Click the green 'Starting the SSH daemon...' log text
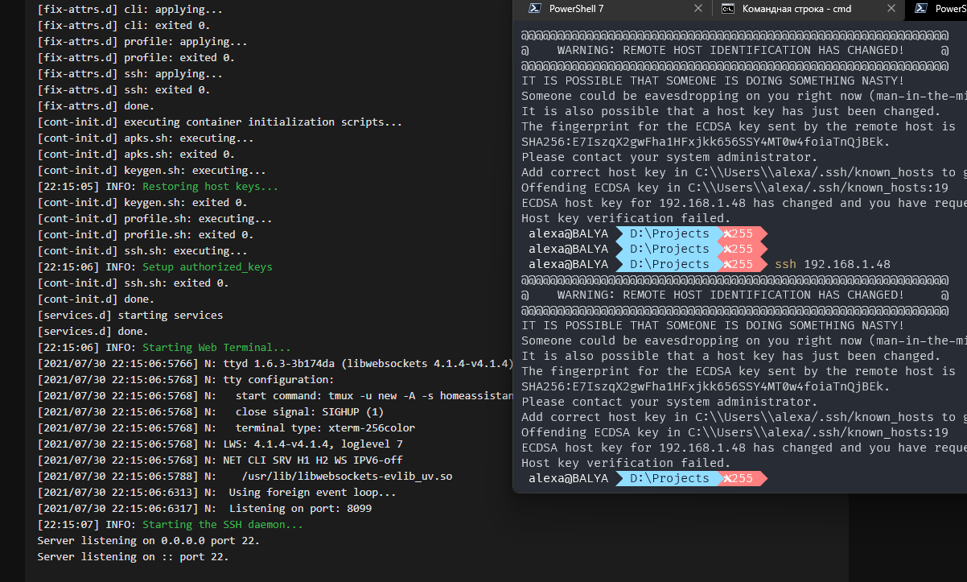The width and height of the screenshot is (967, 582). point(223,525)
